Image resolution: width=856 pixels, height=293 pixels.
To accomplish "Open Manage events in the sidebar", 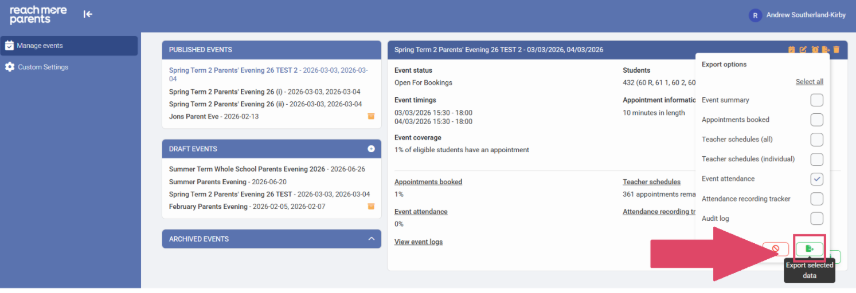I will (x=40, y=46).
